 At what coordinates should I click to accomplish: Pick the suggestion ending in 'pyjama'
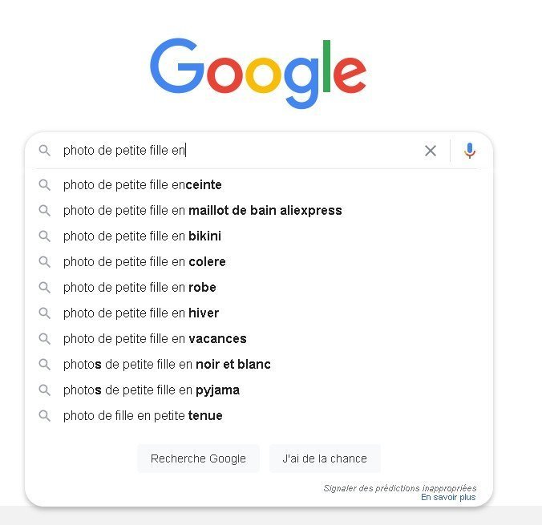[x=152, y=390]
